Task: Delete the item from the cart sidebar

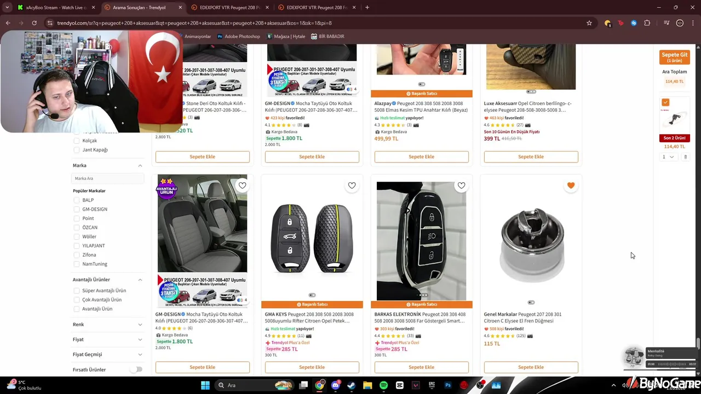Action: tap(685, 157)
